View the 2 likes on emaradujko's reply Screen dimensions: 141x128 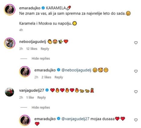(46, 77)
